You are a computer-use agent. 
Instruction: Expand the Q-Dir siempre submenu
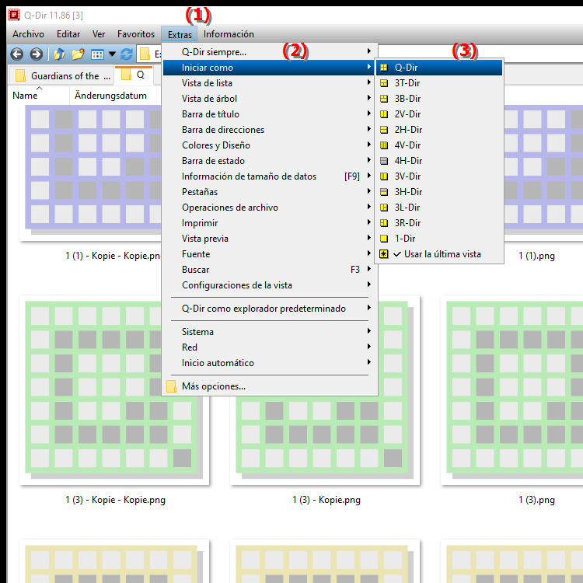tap(368, 51)
